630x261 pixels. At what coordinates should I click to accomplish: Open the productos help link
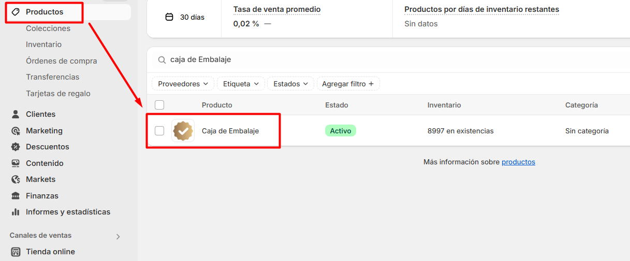(518, 162)
